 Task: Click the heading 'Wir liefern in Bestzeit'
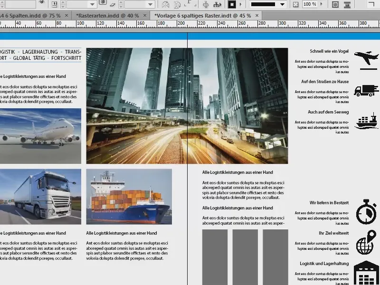(x=329, y=203)
